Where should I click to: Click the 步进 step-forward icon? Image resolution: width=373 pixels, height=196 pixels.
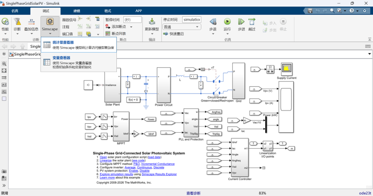coord(241,22)
